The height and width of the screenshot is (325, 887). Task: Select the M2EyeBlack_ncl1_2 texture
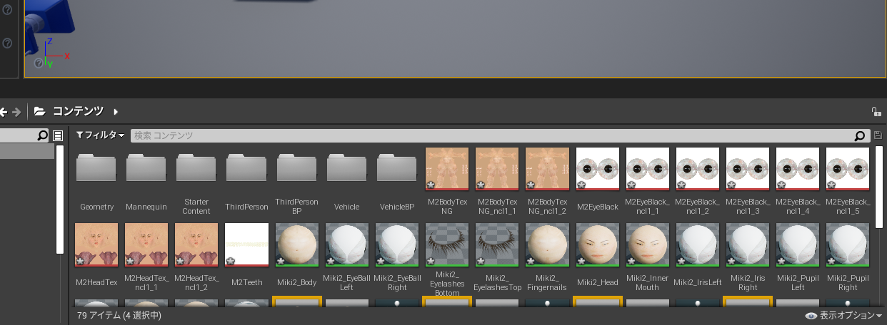(697, 169)
